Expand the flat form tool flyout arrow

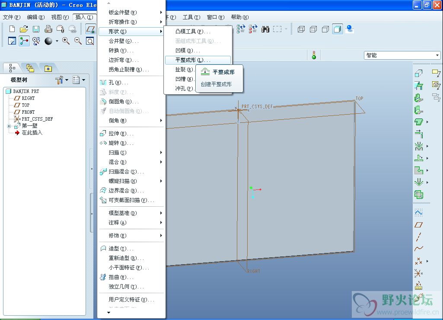click(x=427, y=182)
